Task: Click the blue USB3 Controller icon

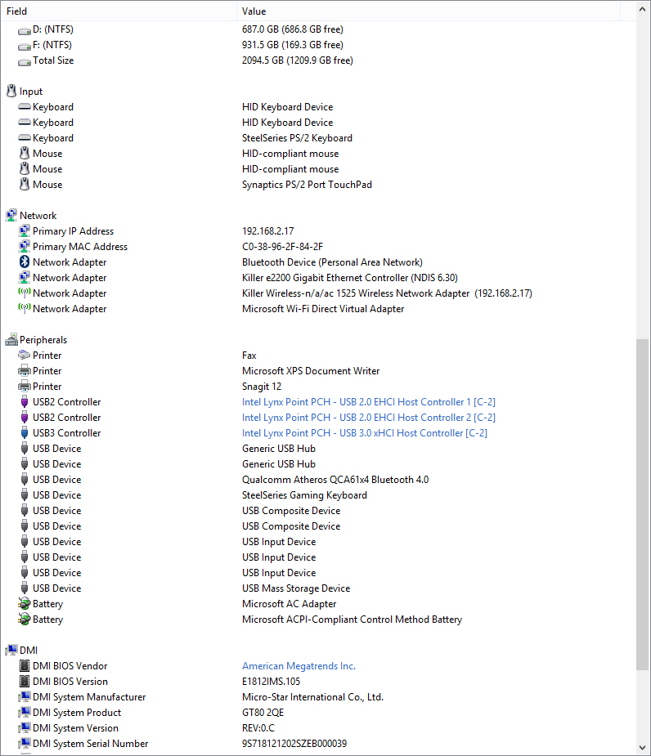Action: tap(25, 432)
